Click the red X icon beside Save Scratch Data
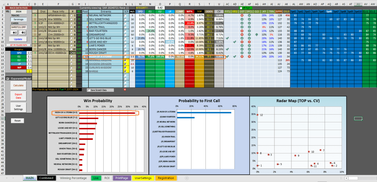 click(125, 90)
